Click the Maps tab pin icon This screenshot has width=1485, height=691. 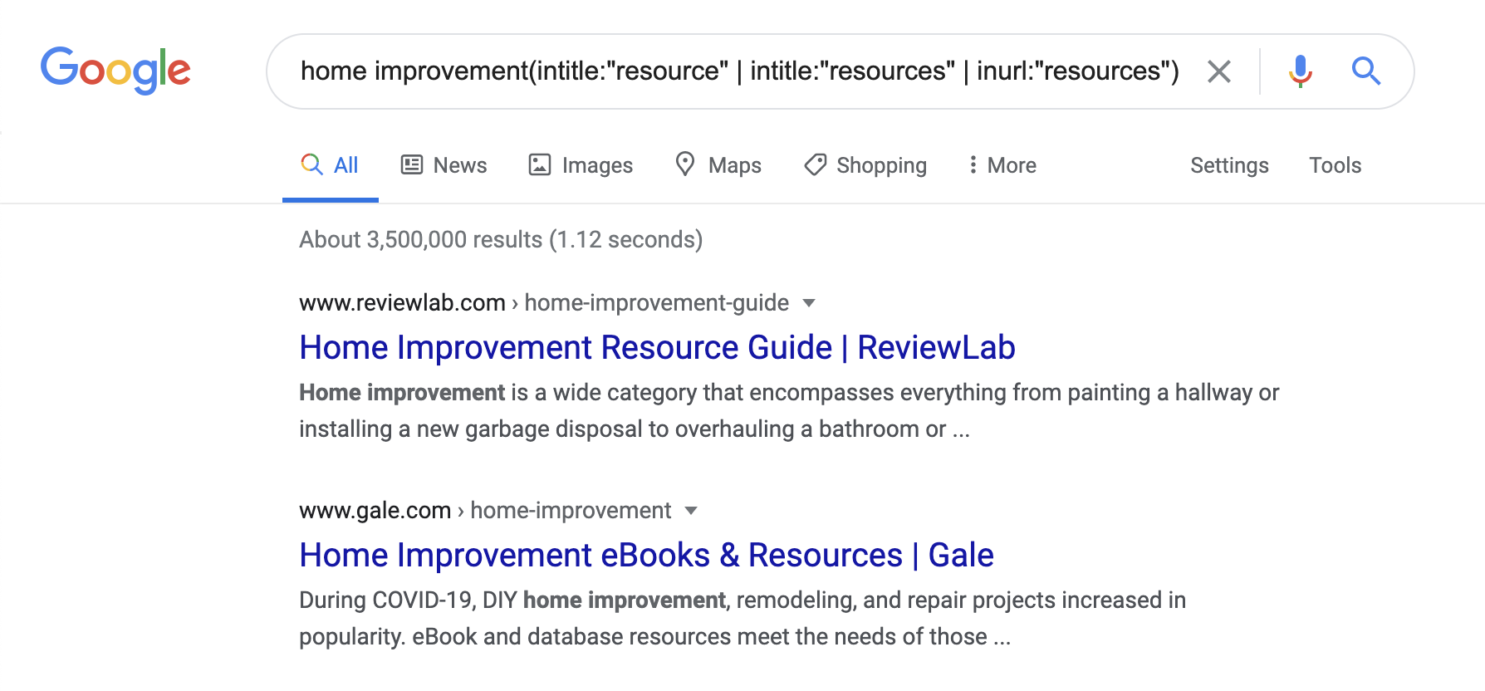point(685,164)
